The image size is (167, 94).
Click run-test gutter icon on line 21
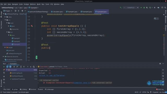point(32,26)
